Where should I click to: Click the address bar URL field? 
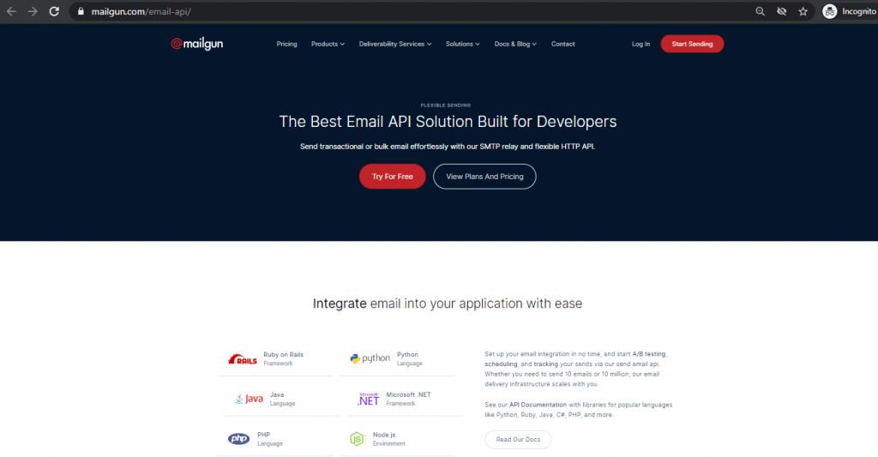pyautogui.click(x=414, y=11)
